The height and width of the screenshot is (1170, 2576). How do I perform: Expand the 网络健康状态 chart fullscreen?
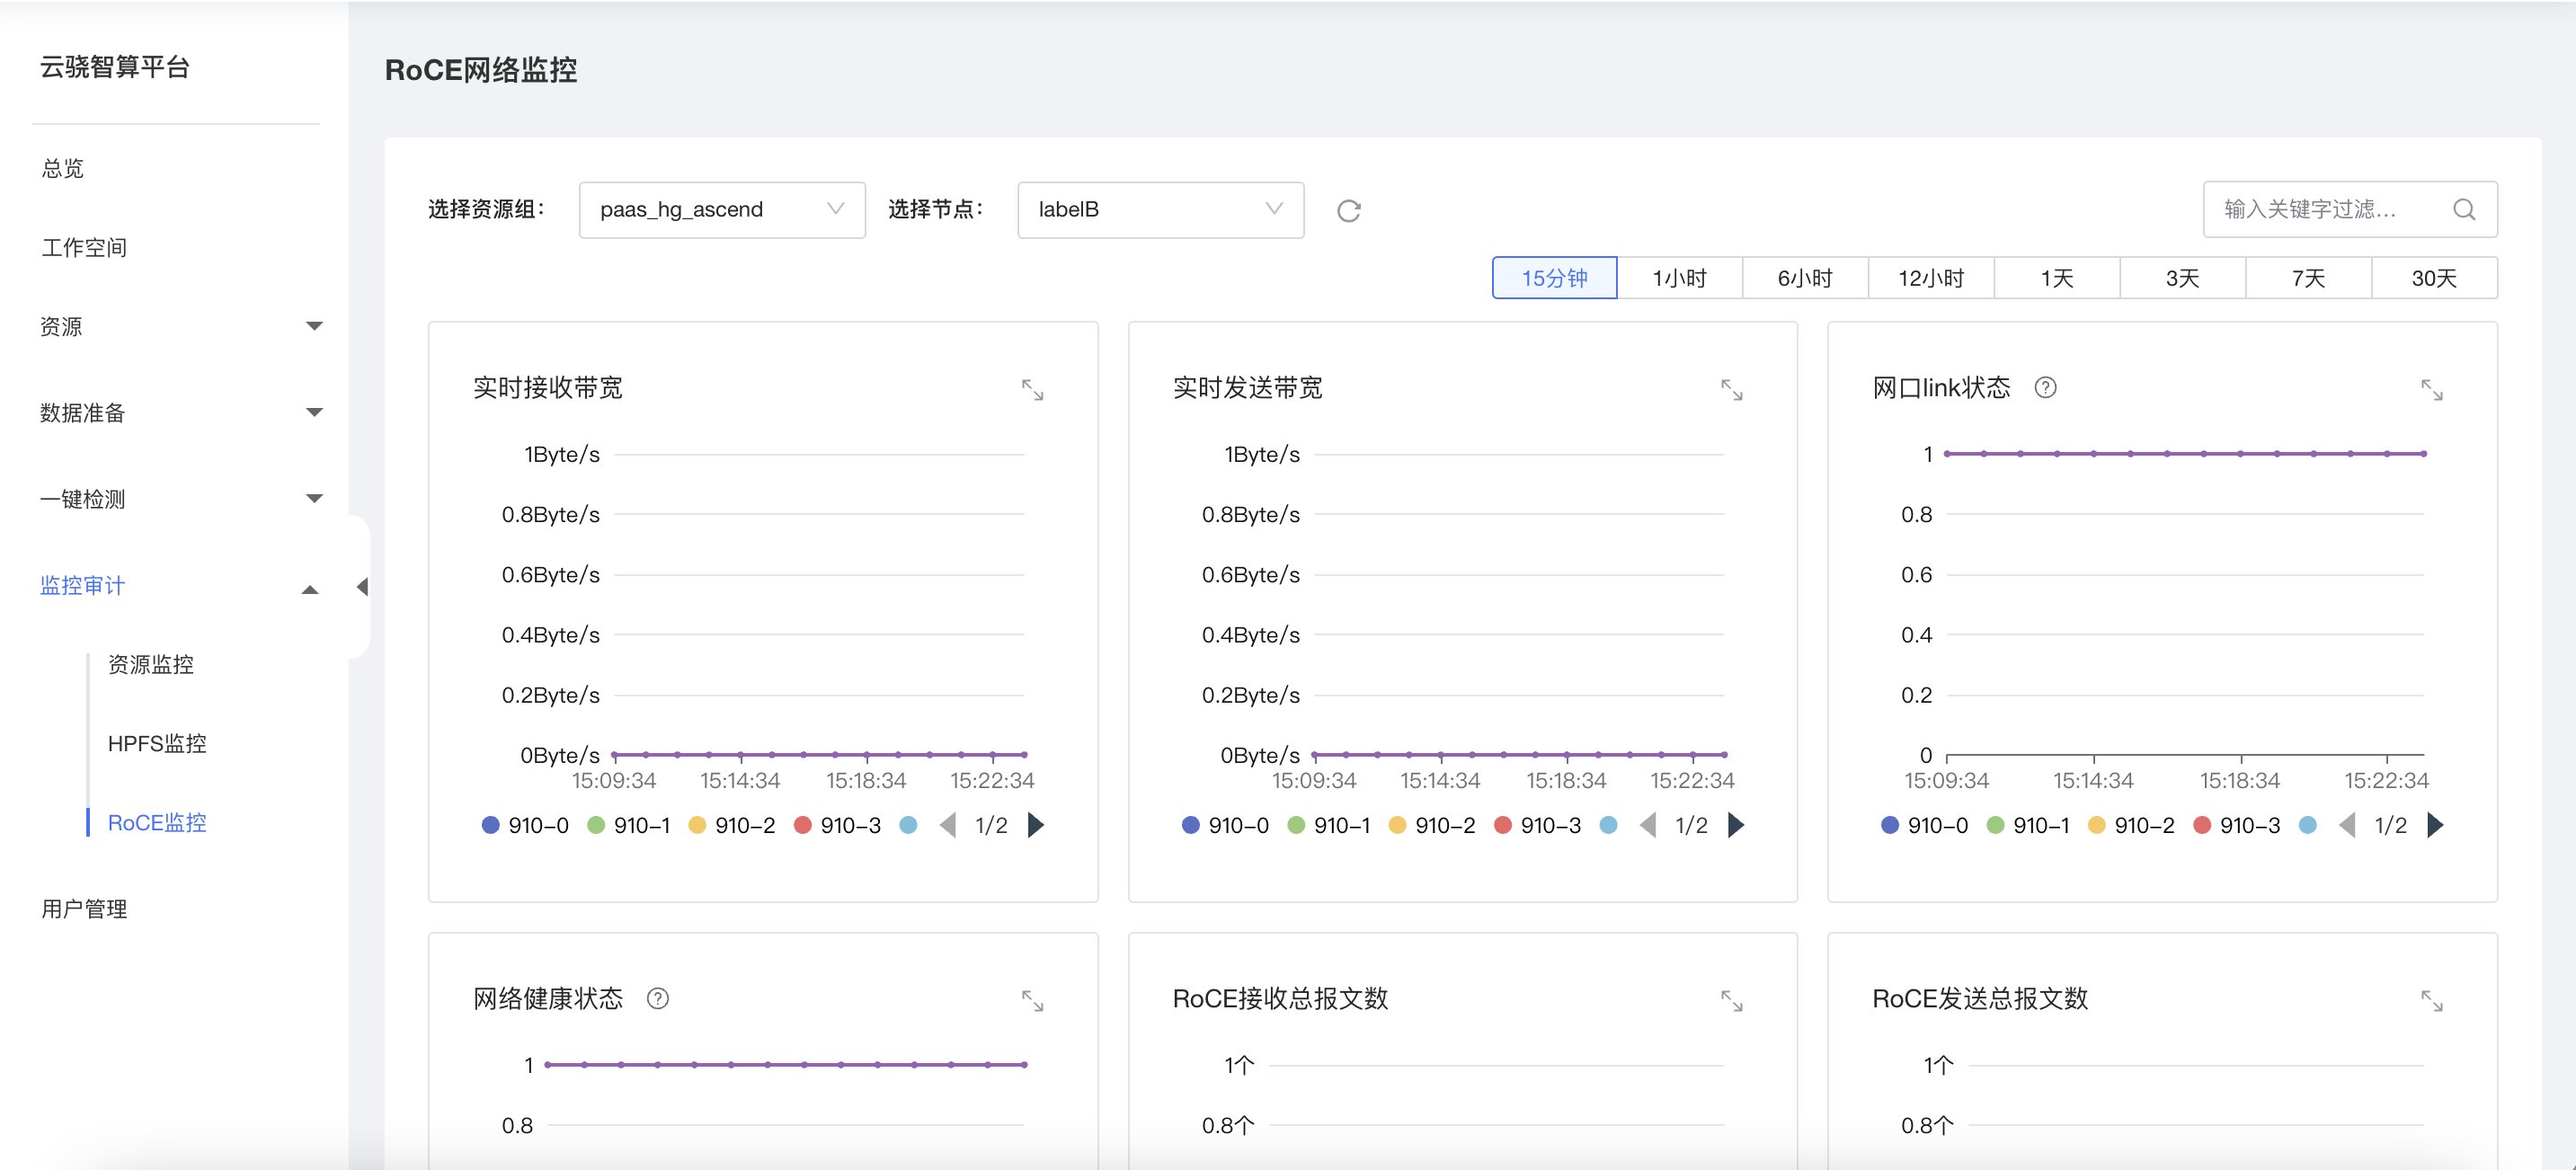[1032, 1000]
